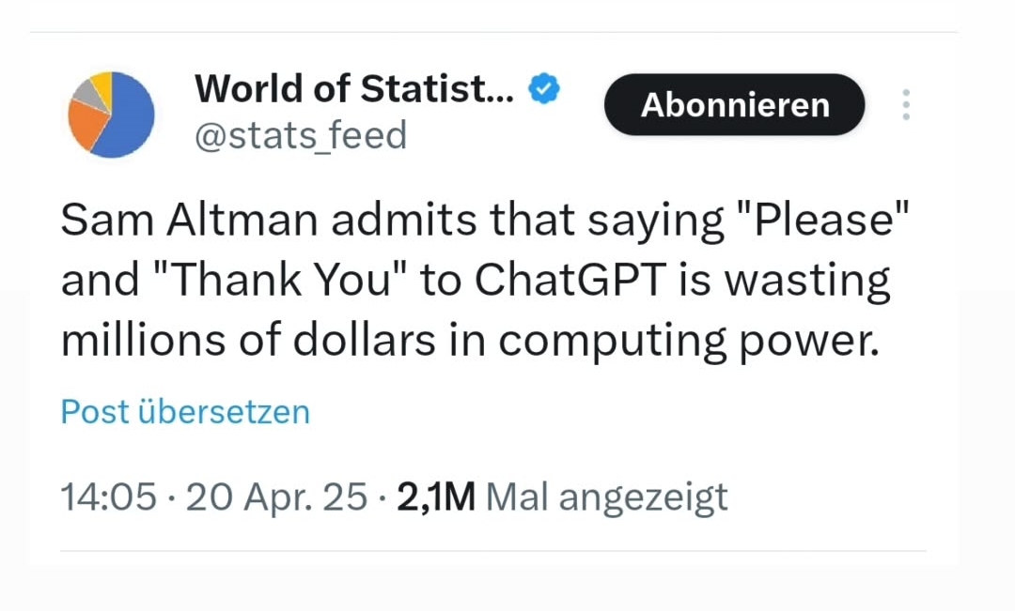Click the blue verified checkmark badge

(544, 89)
